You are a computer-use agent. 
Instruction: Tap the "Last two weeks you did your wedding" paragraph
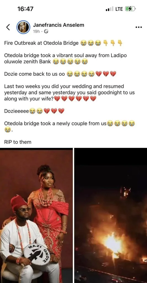point(69,93)
